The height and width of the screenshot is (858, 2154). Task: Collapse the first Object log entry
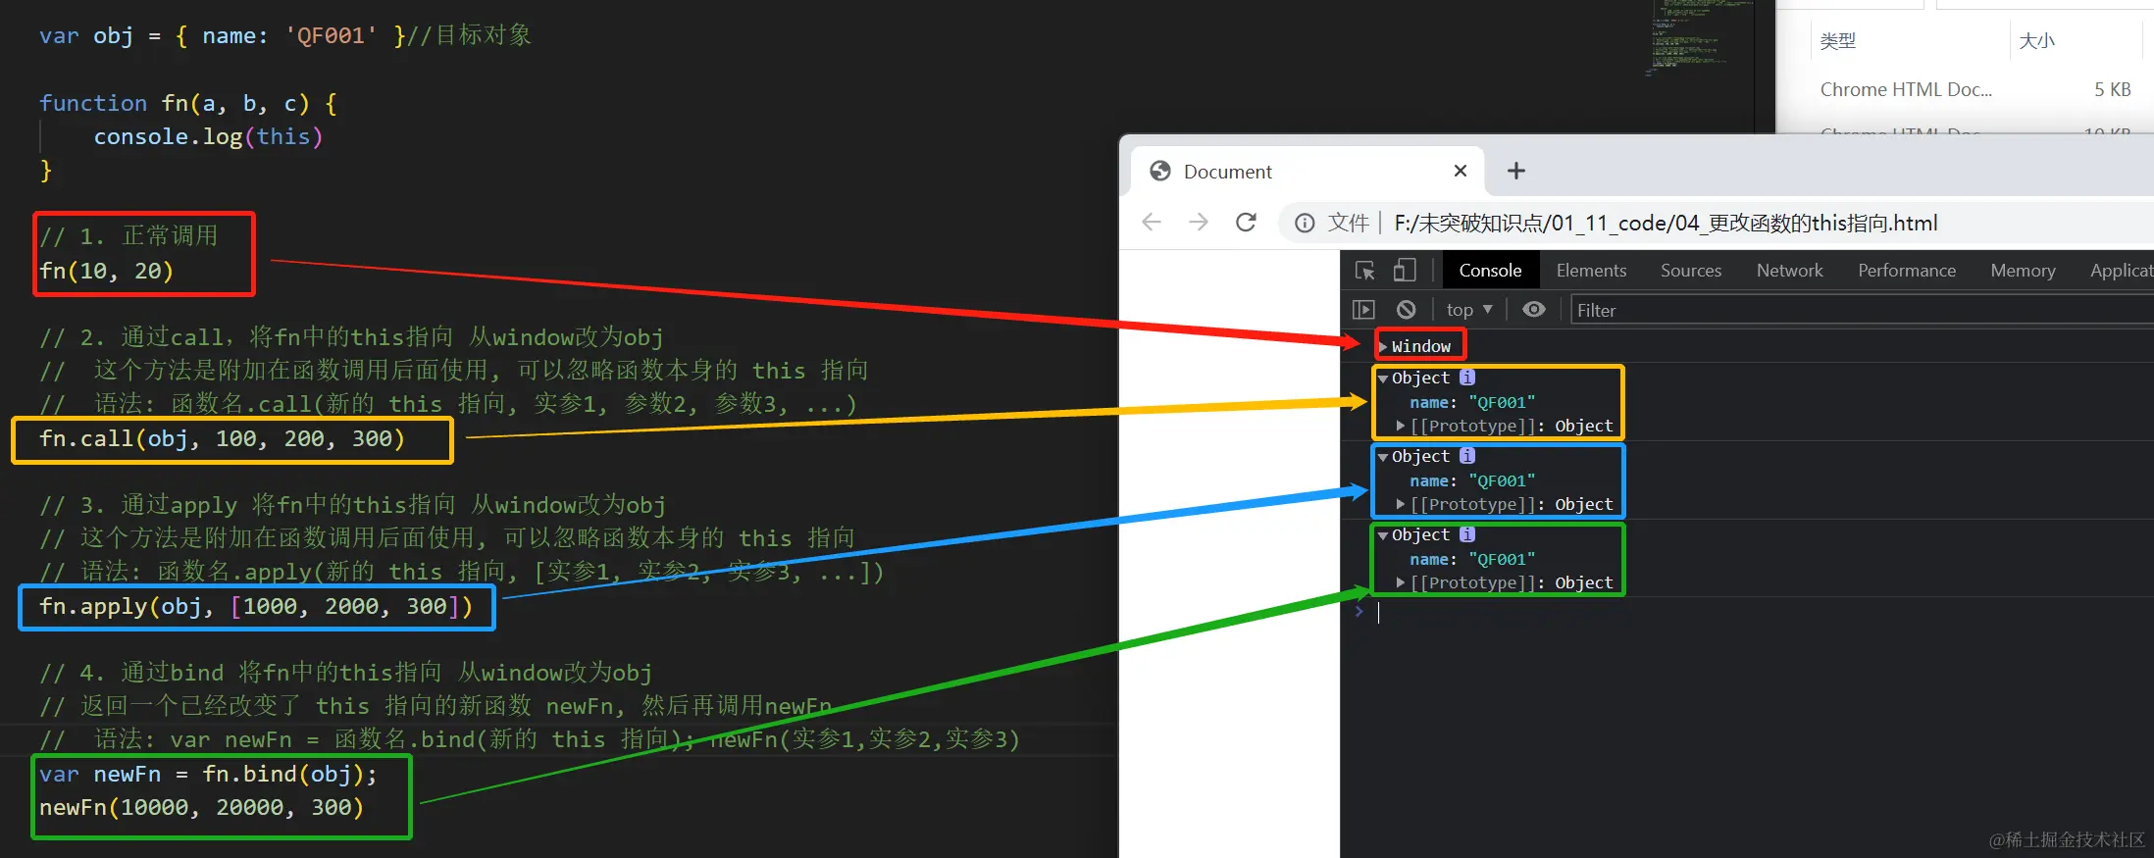[x=1383, y=379]
